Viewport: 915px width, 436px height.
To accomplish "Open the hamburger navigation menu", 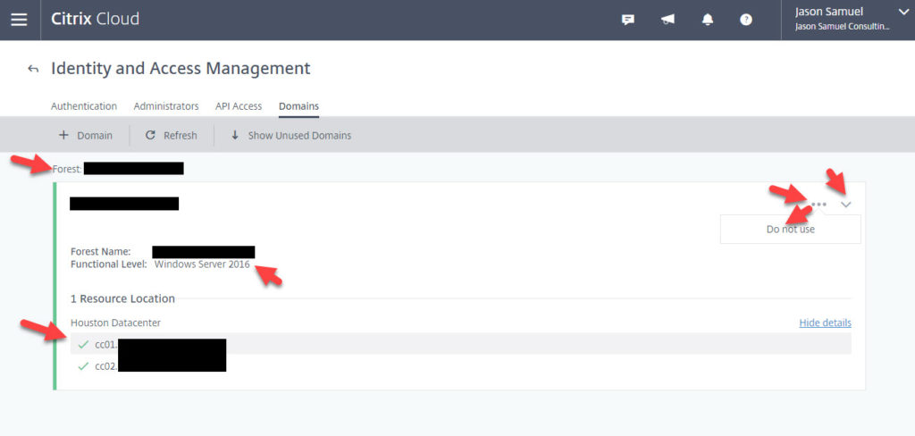I will click(x=19, y=20).
